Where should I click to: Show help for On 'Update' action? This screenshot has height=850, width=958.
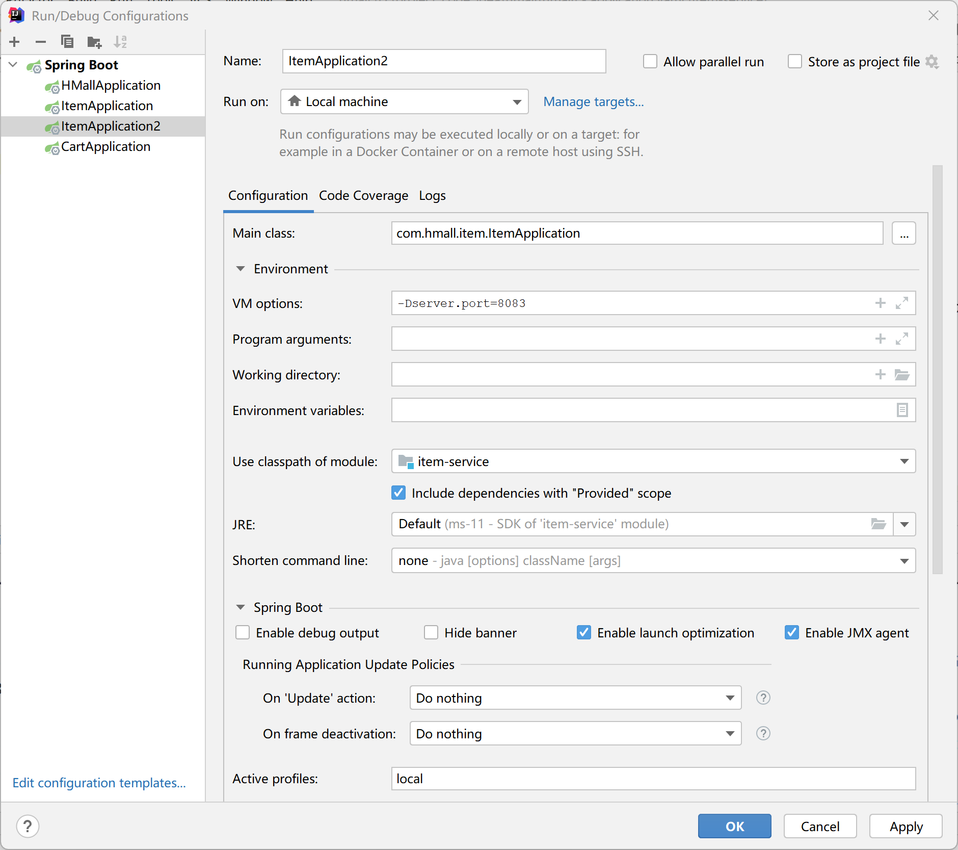[x=763, y=698]
